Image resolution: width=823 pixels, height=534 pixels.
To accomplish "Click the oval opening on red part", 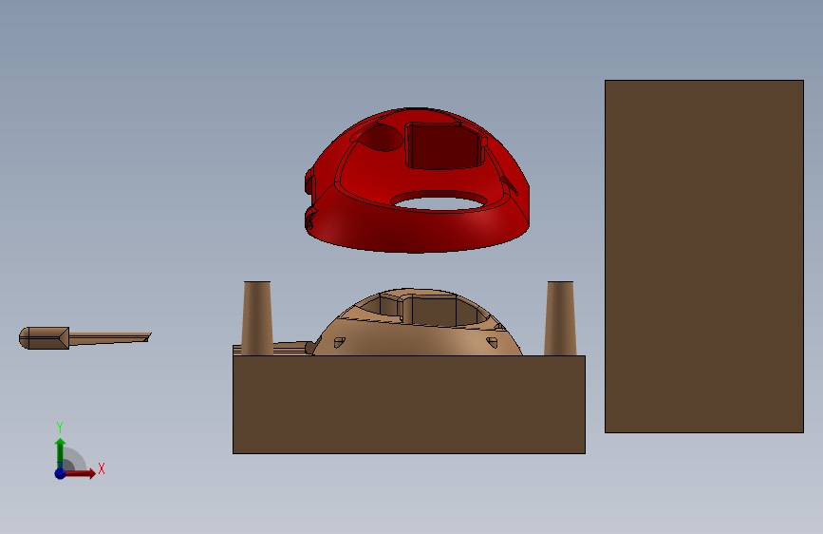I will click(x=439, y=200).
